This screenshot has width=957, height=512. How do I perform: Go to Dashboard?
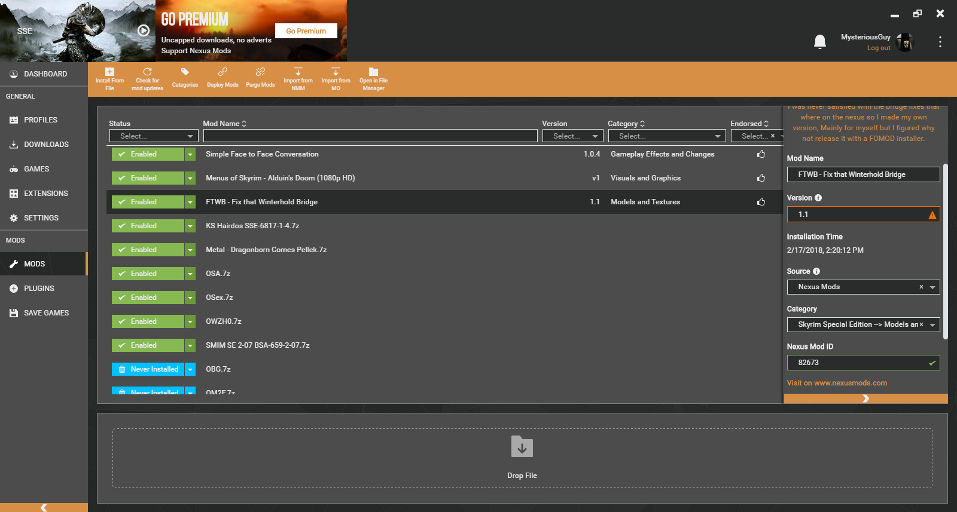(x=44, y=74)
